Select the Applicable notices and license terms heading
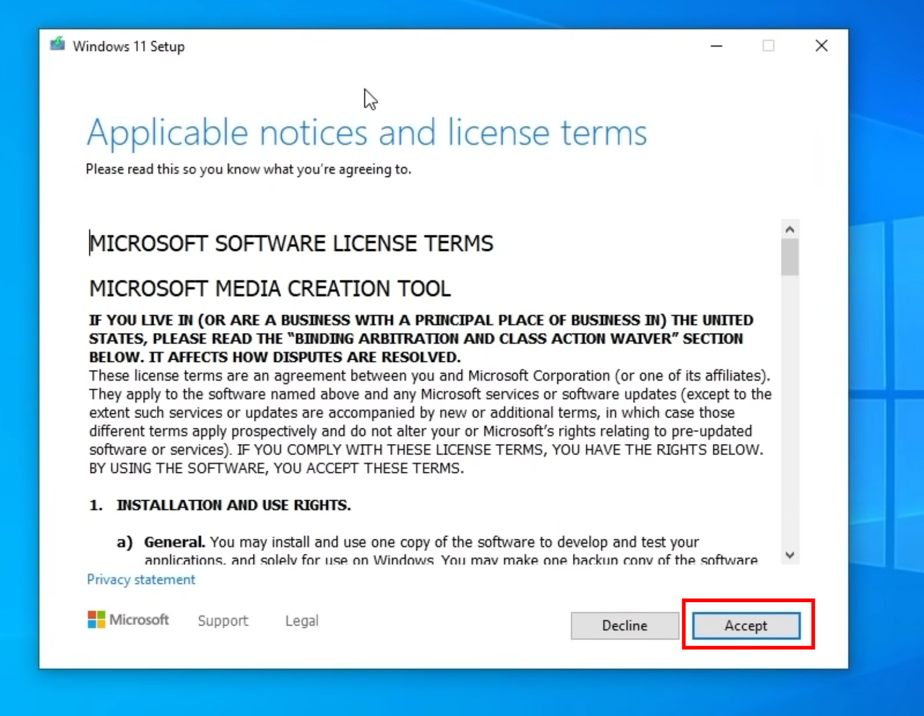 [x=367, y=132]
